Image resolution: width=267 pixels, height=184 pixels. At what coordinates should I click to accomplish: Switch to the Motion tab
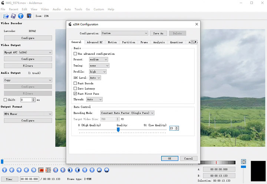click(112, 42)
